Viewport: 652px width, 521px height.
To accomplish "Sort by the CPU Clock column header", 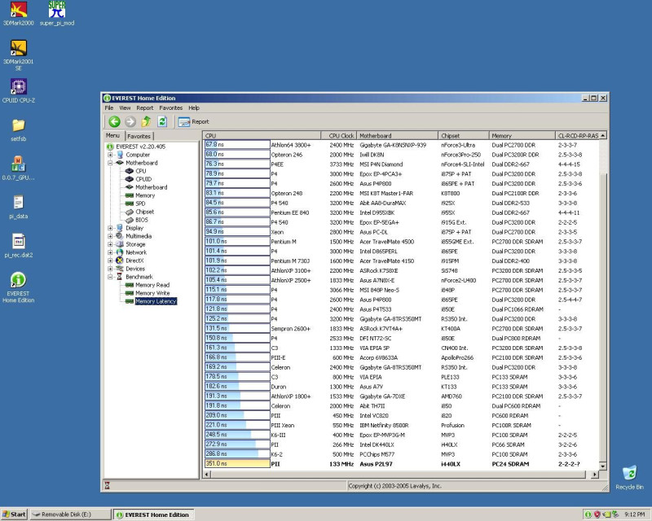I will pos(338,135).
